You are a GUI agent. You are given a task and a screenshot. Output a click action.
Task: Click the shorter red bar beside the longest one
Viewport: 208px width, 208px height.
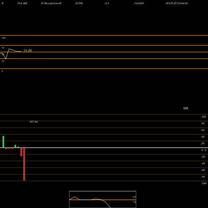(21, 152)
